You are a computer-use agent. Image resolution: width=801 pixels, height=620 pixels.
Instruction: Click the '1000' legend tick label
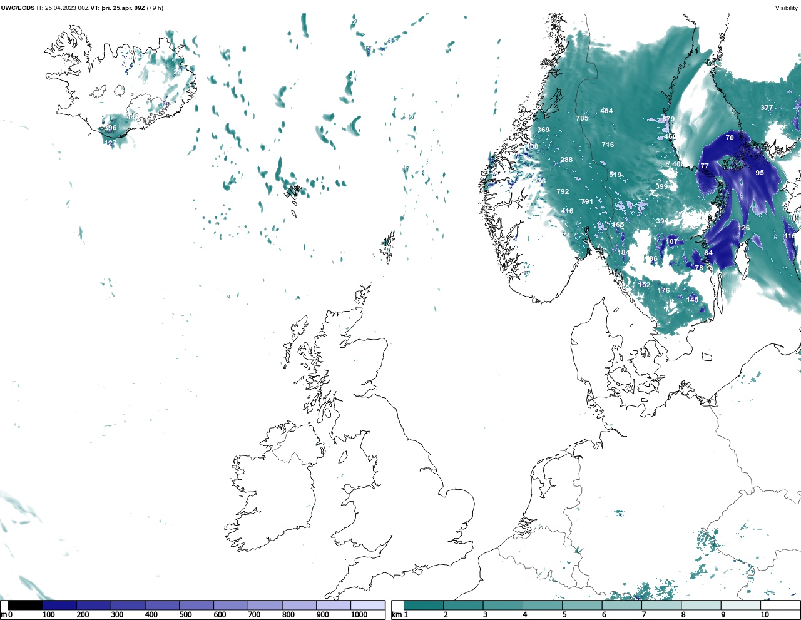click(x=359, y=615)
